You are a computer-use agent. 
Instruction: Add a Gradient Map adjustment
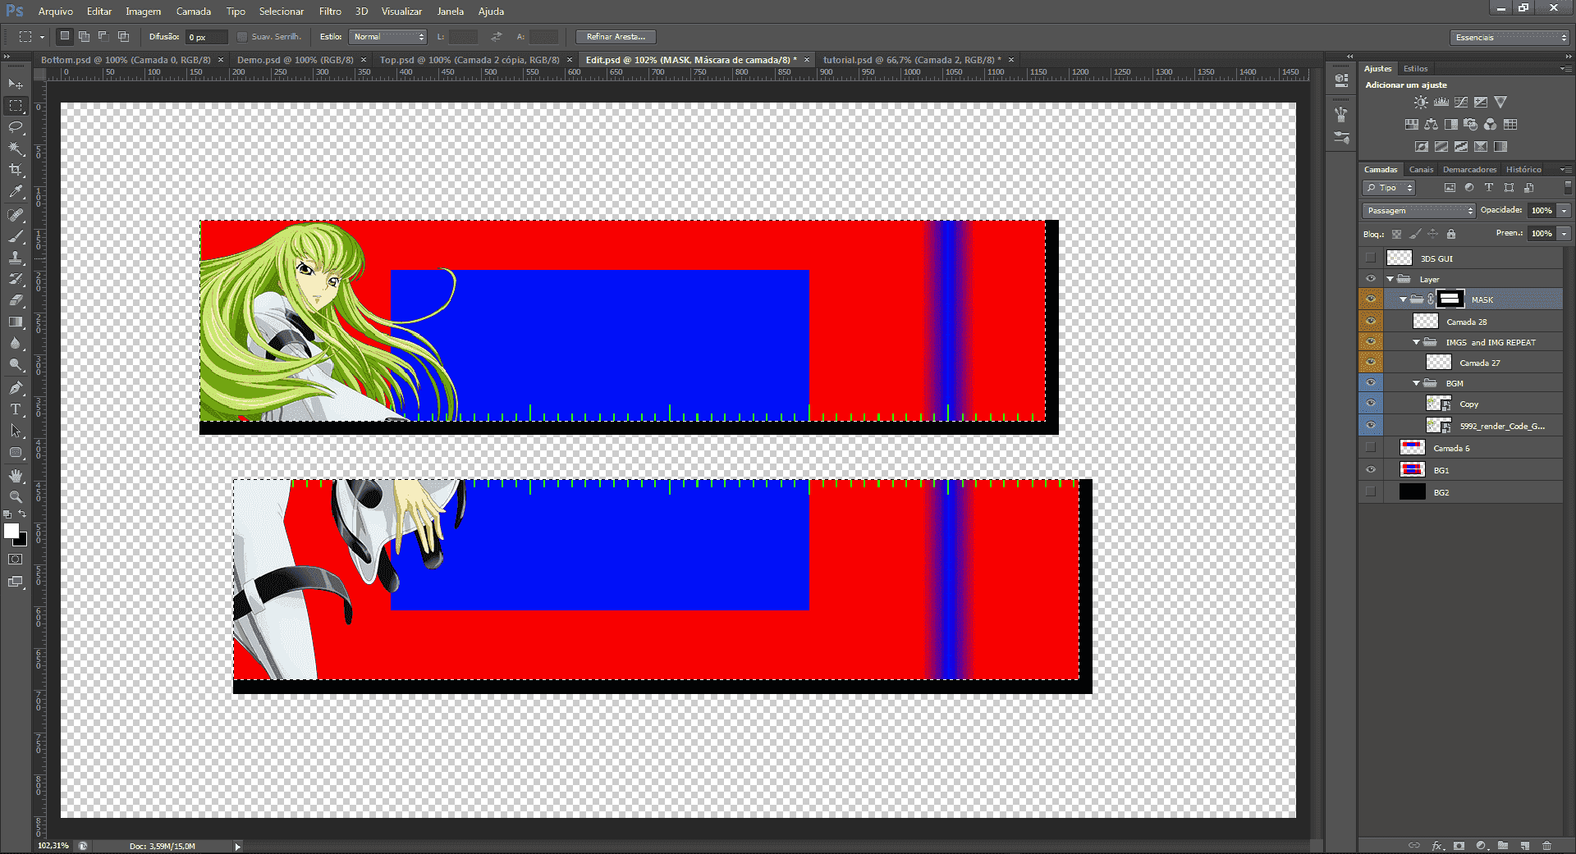click(x=1500, y=147)
